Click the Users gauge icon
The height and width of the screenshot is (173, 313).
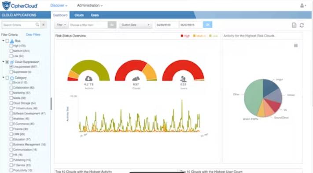183,79
